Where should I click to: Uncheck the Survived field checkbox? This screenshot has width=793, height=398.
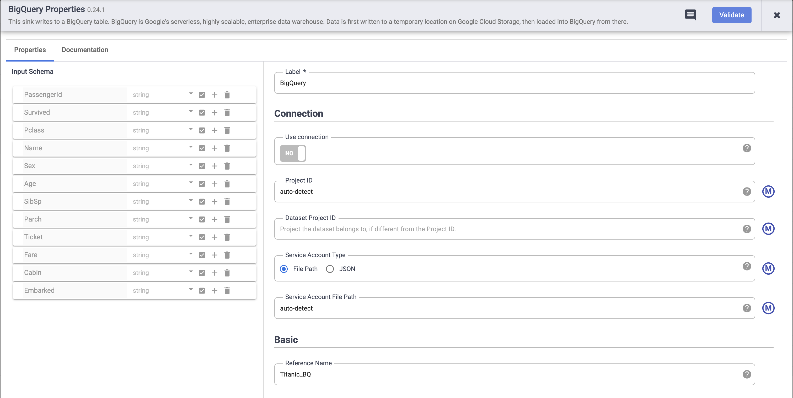click(x=202, y=113)
